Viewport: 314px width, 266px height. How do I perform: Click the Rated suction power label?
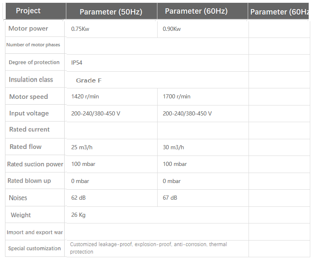point(35,164)
